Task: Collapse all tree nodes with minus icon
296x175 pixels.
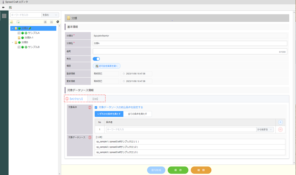Action: tap(52, 22)
